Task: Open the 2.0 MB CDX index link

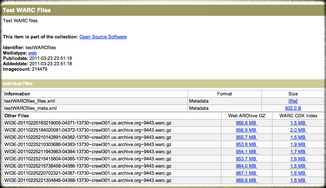Action: pyautogui.click(x=298, y=130)
